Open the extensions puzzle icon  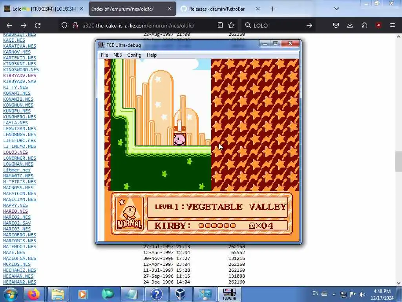point(364,25)
